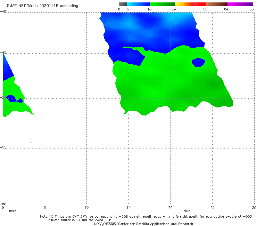Click the swath time label '18:46'
257x226 pixels.
click(12, 211)
